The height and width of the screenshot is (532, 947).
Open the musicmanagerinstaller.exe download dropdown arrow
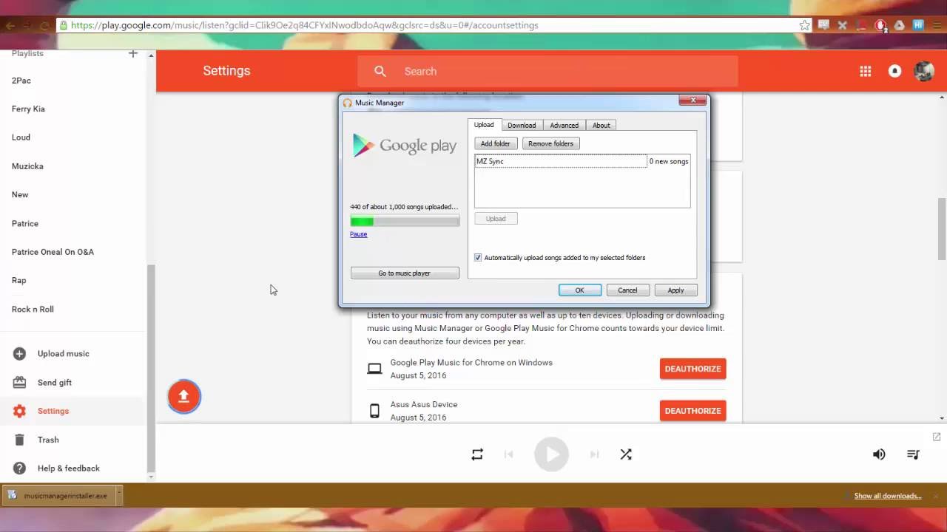click(118, 496)
